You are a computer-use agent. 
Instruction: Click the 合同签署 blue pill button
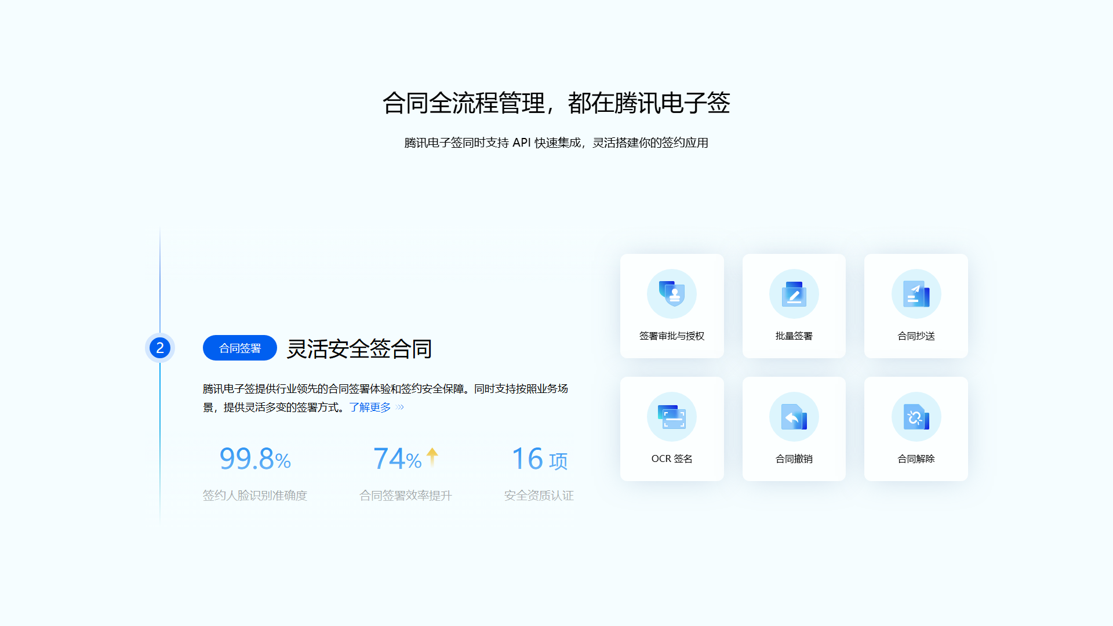pos(240,348)
